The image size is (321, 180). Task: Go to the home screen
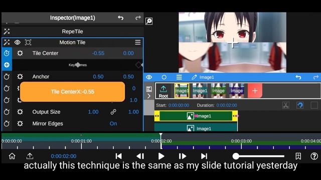pyautogui.click(x=12, y=156)
